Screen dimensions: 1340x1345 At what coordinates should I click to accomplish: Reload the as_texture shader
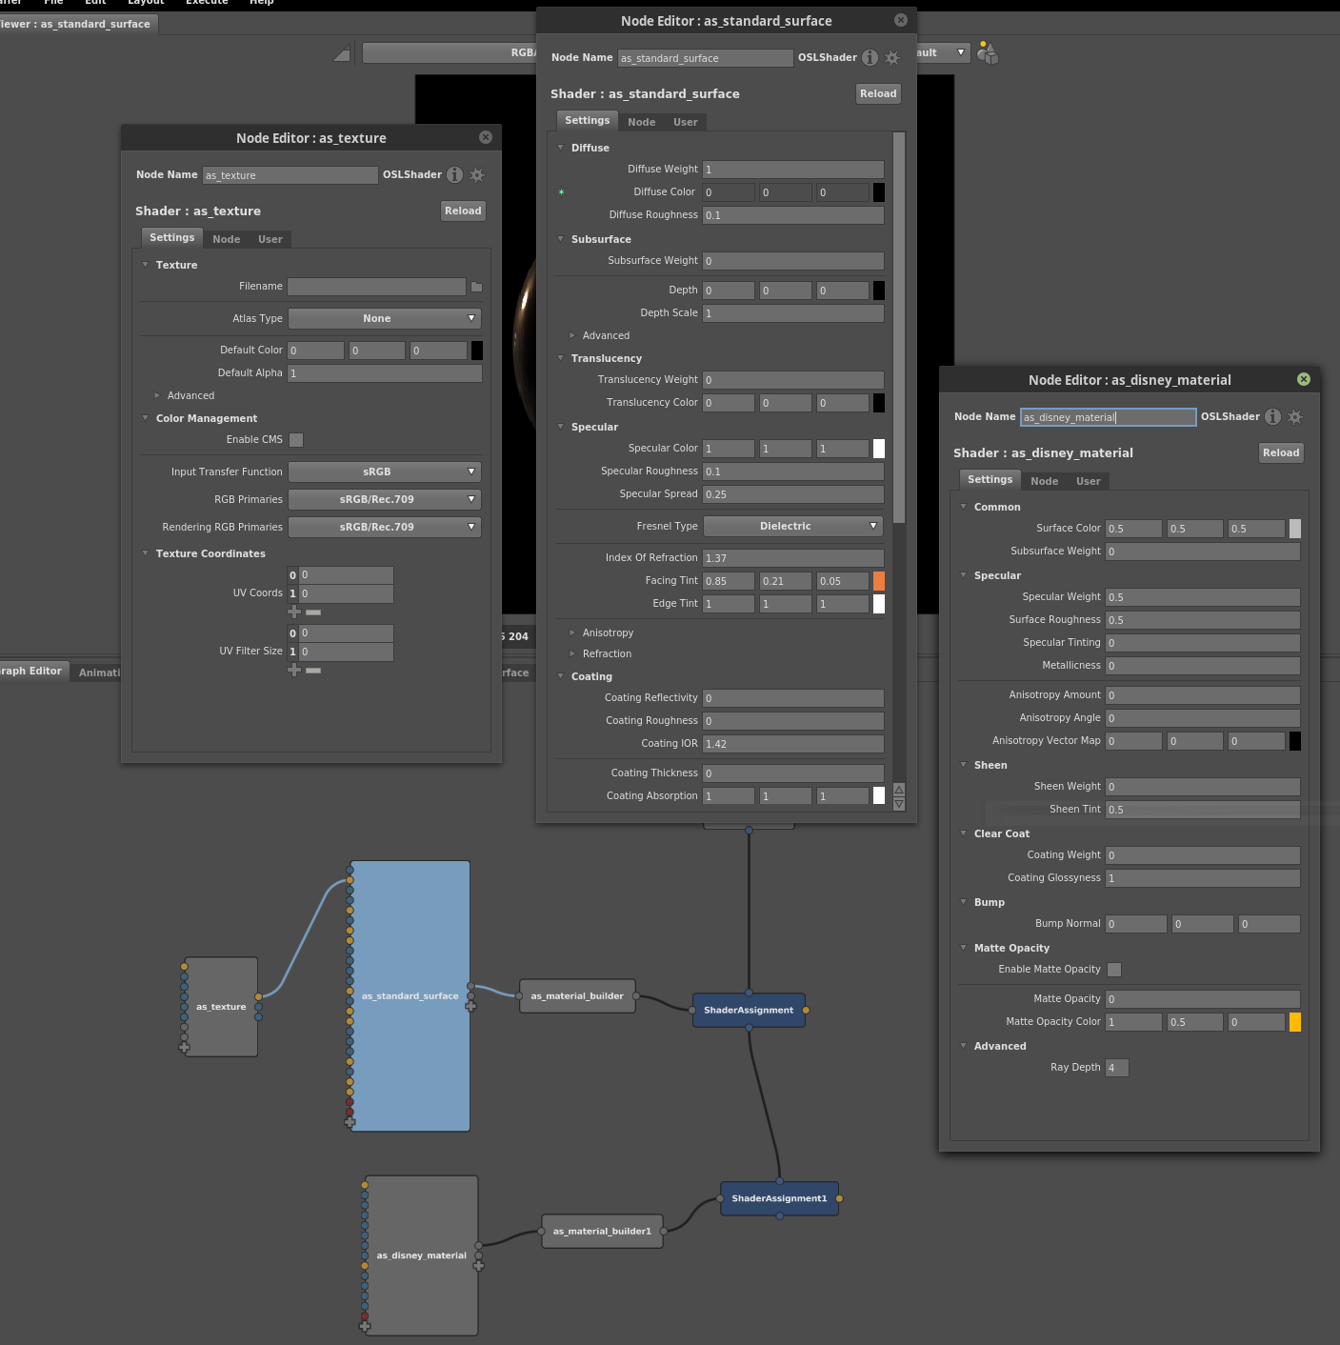(463, 211)
